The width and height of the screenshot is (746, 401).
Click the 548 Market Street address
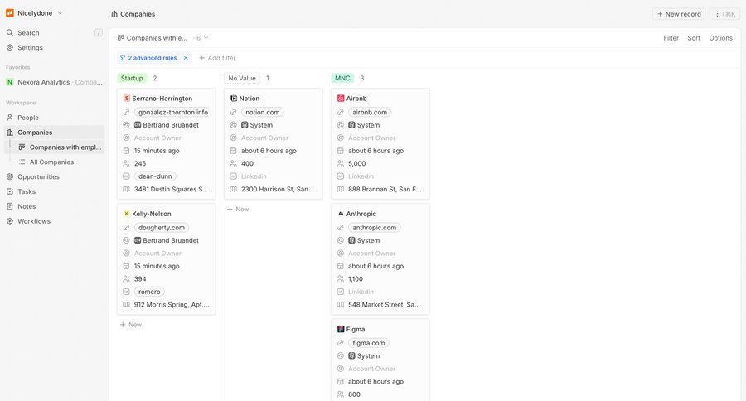click(384, 304)
